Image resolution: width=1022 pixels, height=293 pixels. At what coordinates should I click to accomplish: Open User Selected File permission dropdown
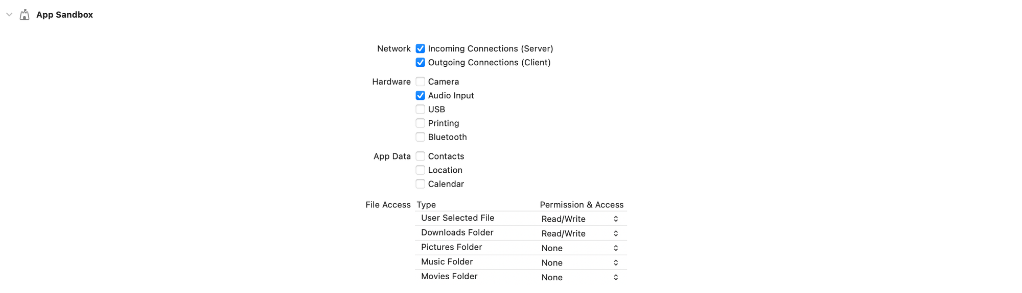580,219
